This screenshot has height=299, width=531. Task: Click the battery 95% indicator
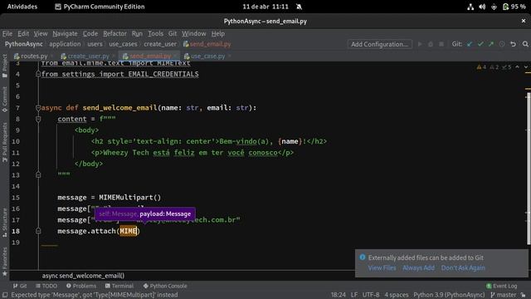click(x=514, y=7)
